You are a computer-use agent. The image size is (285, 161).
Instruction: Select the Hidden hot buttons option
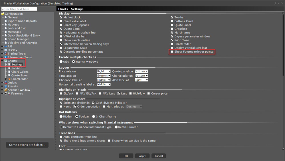61,116
